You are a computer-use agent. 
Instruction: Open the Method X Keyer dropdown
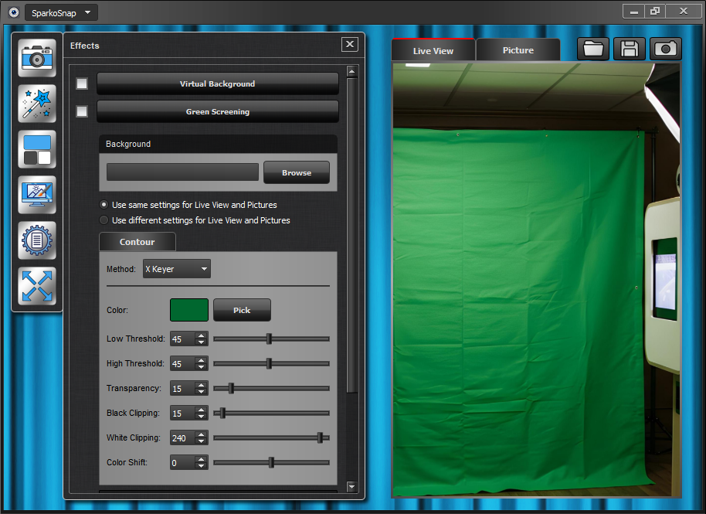pos(177,269)
